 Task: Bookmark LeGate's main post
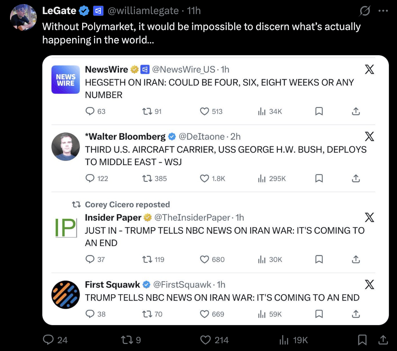(x=362, y=340)
